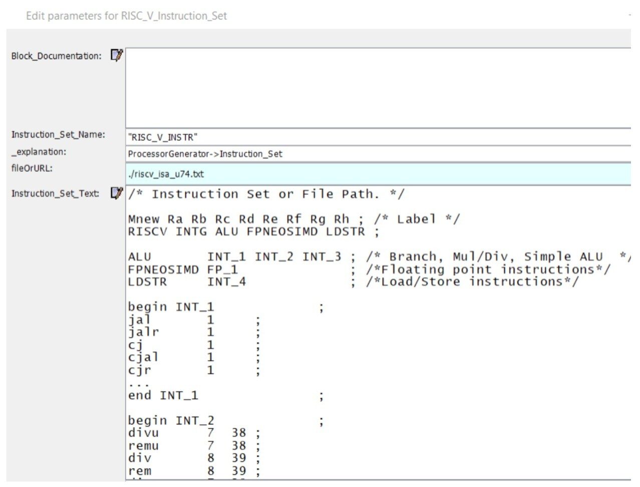Place cursor on the "begin INT_1" line

coord(170,307)
